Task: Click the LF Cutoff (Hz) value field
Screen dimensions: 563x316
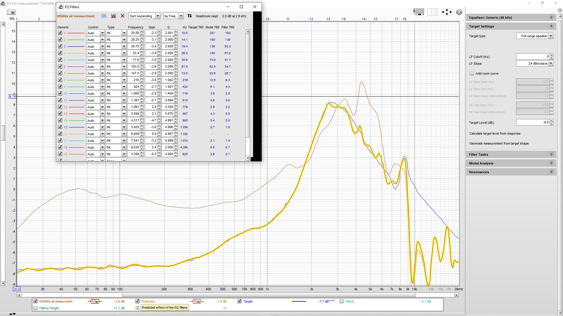Action: (x=533, y=57)
